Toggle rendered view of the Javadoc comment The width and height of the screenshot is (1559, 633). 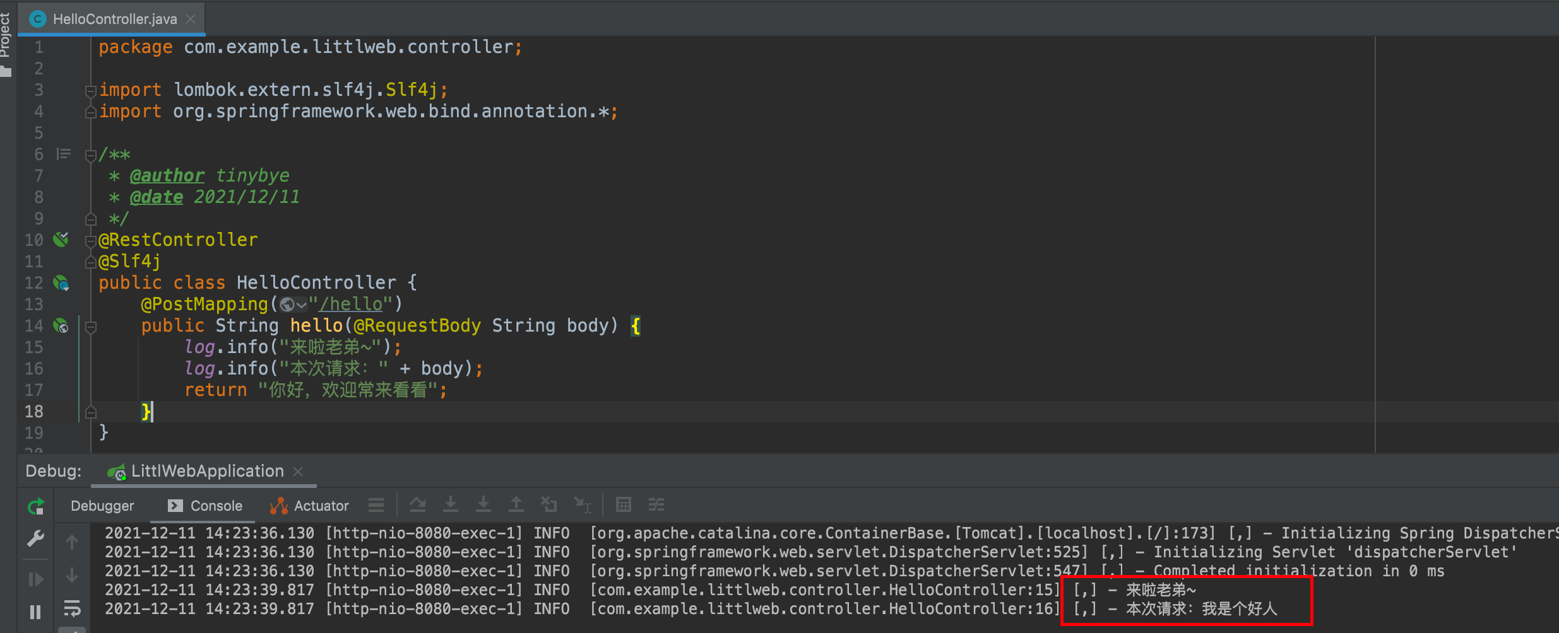click(x=64, y=154)
